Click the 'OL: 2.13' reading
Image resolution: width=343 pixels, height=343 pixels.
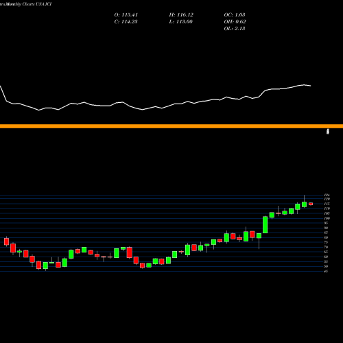(235, 29)
